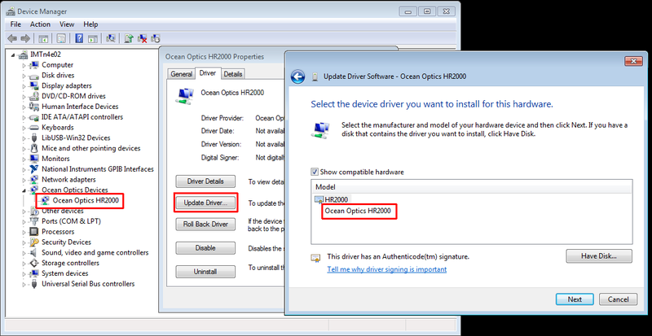Switch to the Details tab in Properties
The height and width of the screenshot is (336, 652).
click(x=232, y=74)
